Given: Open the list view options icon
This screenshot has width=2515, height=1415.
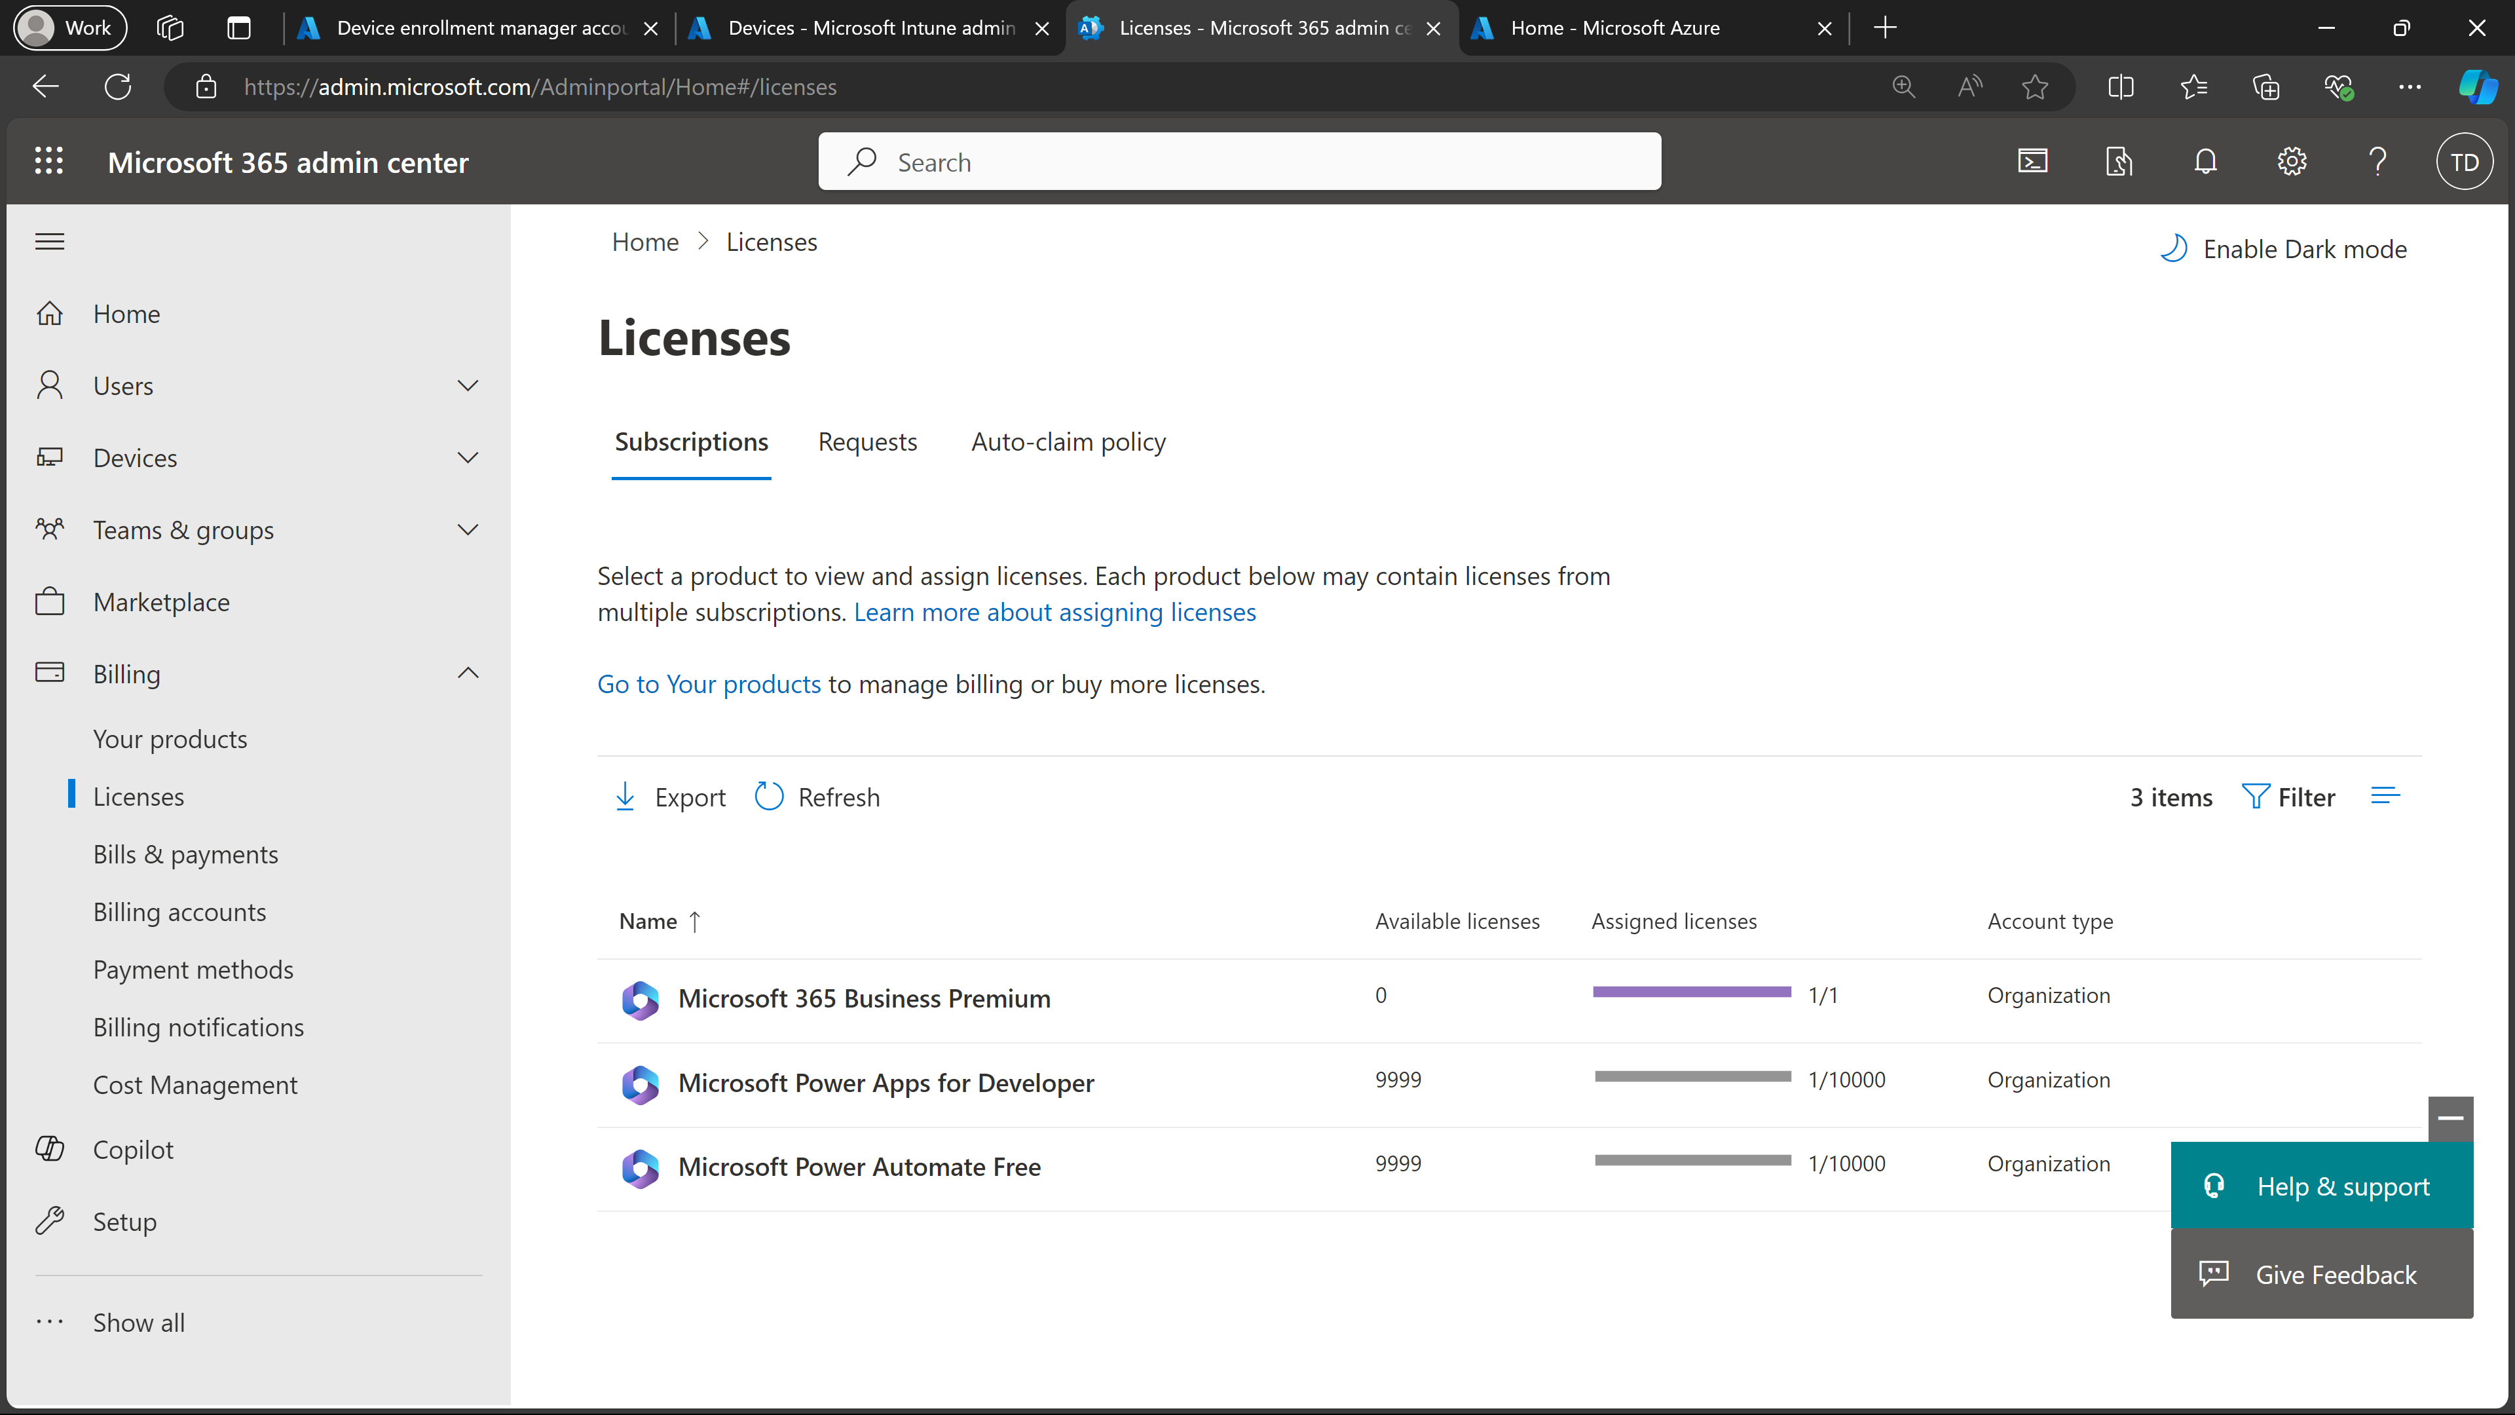Looking at the screenshot, I should 2384,796.
